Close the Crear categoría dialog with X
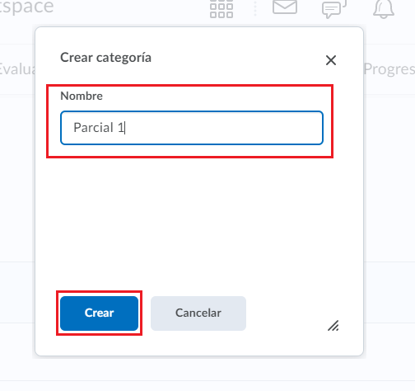This screenshot has height=391, width=415. coord(331,60)
